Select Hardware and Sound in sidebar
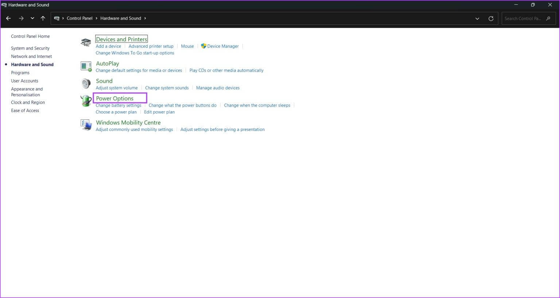 pos(32,65)
